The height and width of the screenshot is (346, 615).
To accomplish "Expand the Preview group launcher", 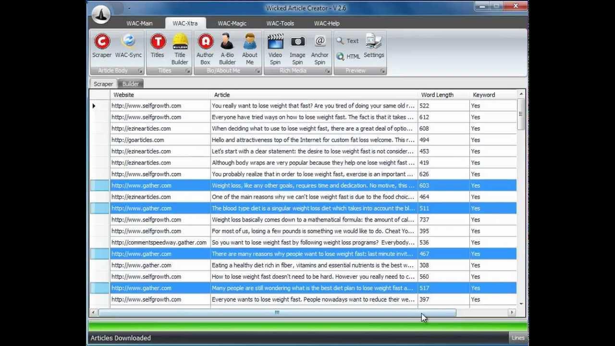I will (x=382, y=71).
